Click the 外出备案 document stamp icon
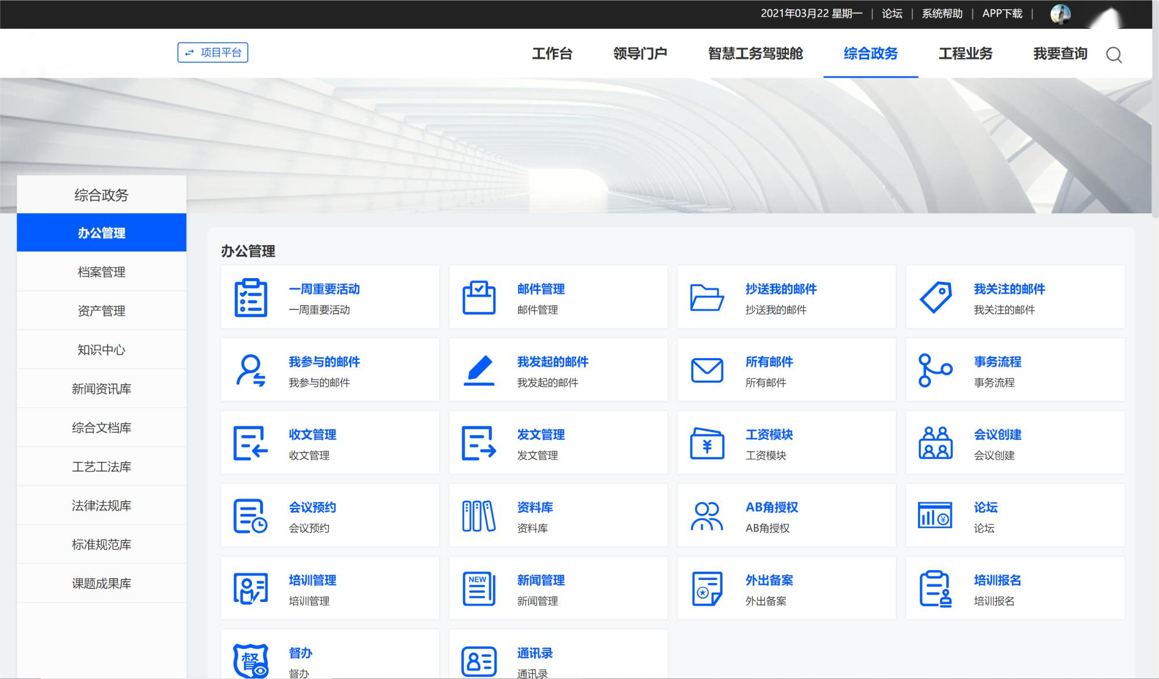The width and height of the screenshot is (1159, 679). tap(706, 587)
